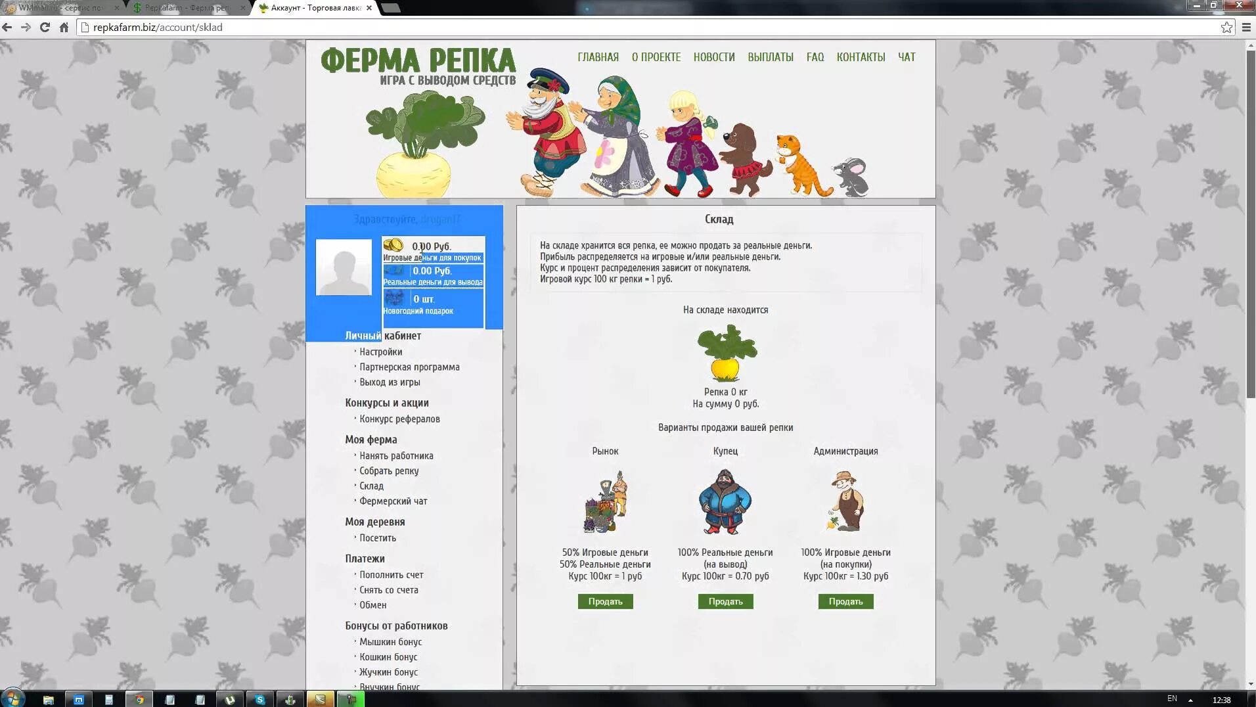Open the ЧАТ menu item
This screenshot has width=1256, height=707.
pos(907,57)
